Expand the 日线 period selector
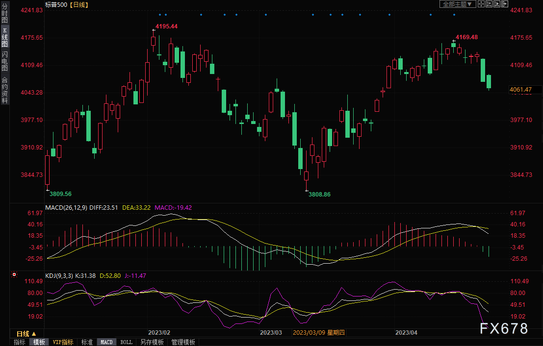The height and width of the screenshot is (346, 543). [x=26, y=333]
